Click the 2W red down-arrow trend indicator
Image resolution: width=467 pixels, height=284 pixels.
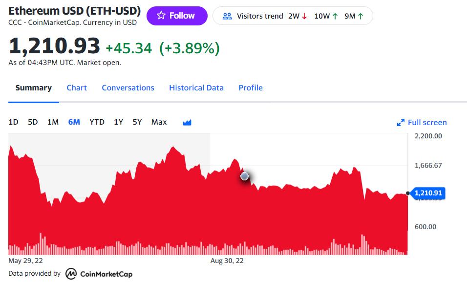click(x=304, y=16)
